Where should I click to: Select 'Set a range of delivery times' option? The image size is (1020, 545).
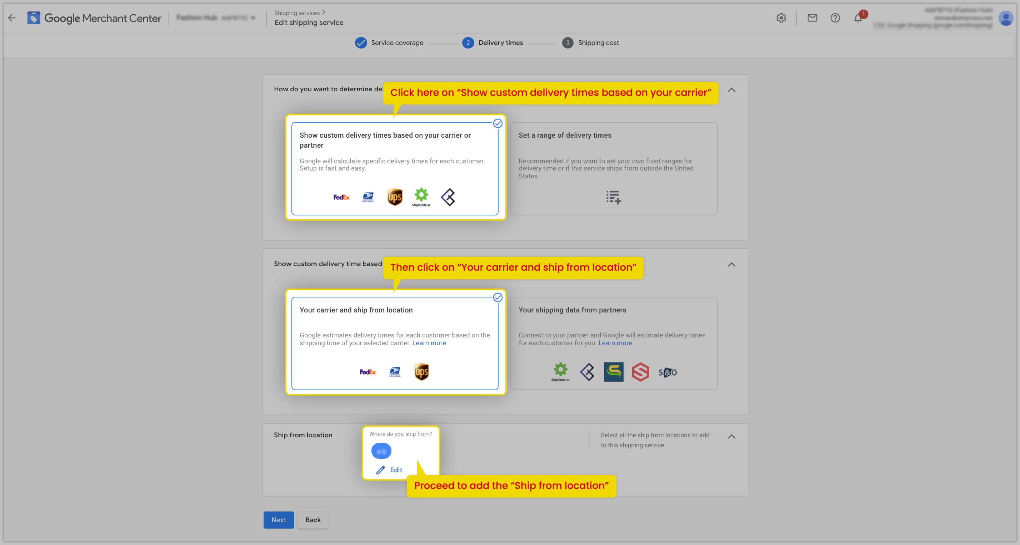(614, 168)
